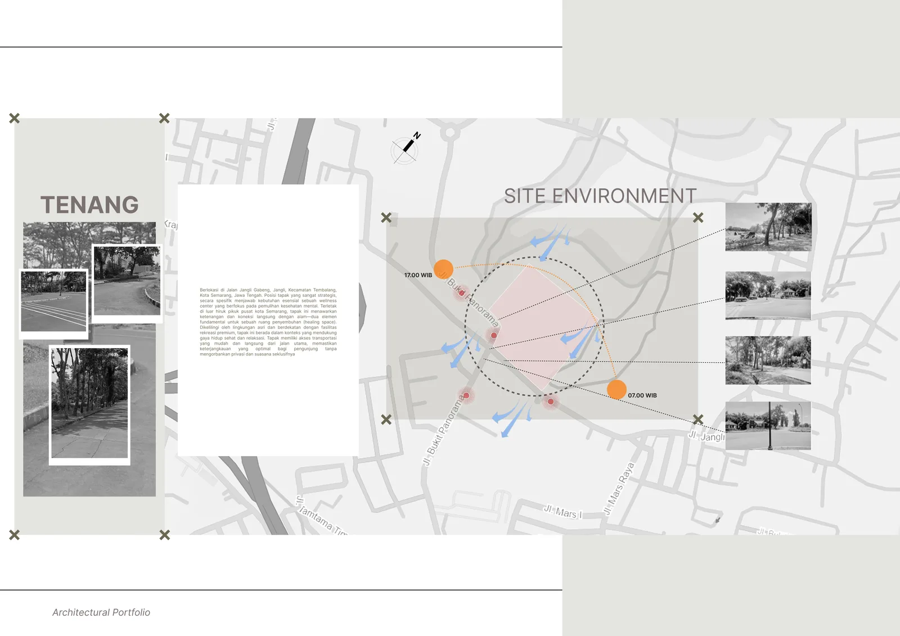This screenshot has width=900, height=636.
Task: Click the Architectural Portfolio footer text
Action: click(x=101, y=612)
